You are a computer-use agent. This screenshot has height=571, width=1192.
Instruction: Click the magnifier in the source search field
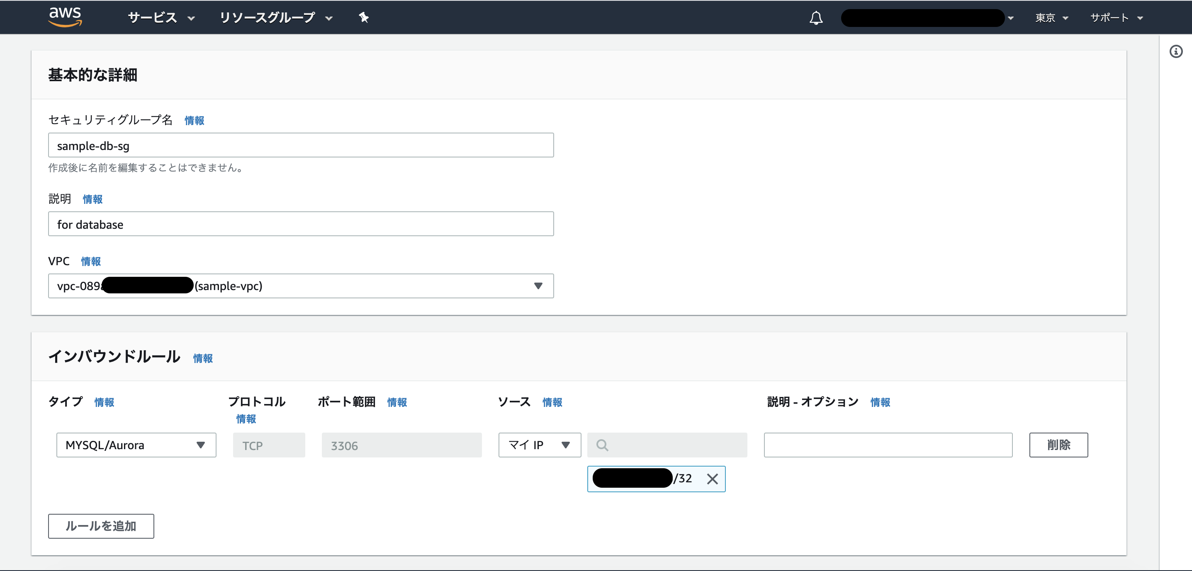tap(602, 445)
